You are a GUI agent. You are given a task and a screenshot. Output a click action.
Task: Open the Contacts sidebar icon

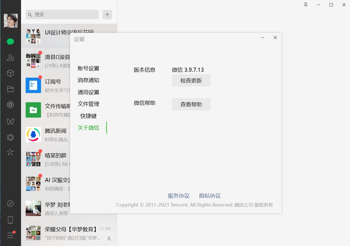click(x=10, y=58)
